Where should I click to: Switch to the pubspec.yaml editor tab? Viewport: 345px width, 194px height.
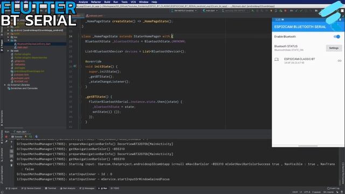(x=94, y=16)
